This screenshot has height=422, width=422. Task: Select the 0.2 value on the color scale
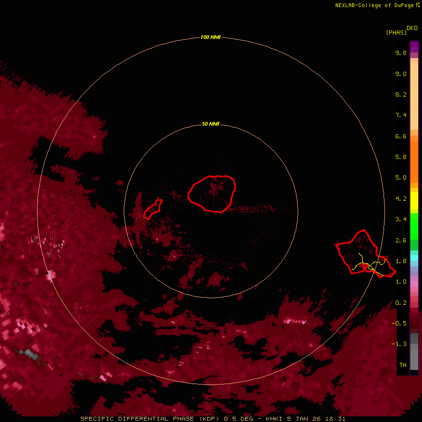point(401,303)
